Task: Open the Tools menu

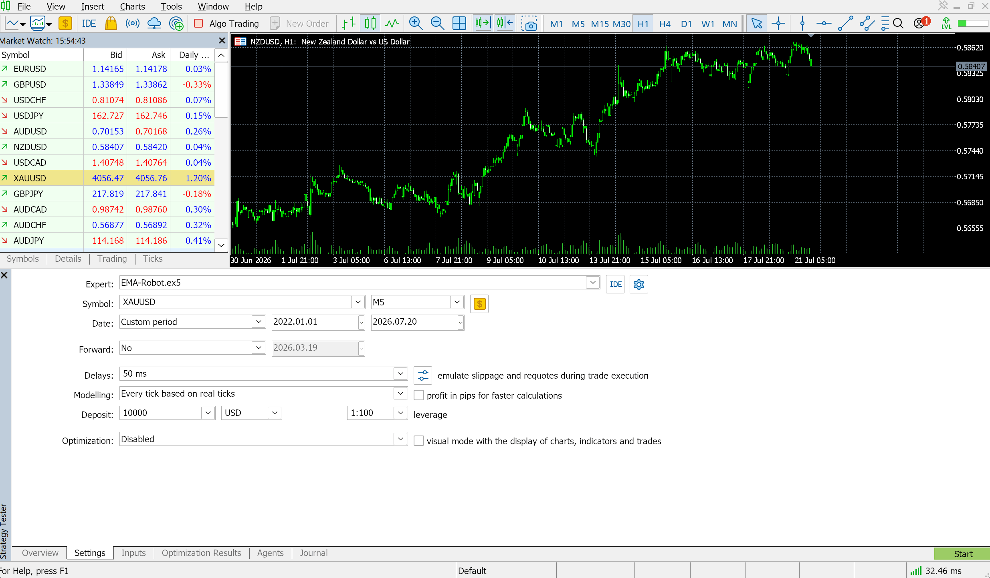Action: 171,6
